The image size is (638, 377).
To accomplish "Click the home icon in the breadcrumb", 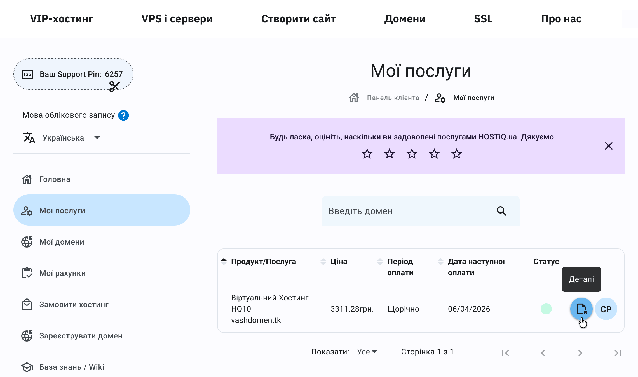I will pos(353,98).
